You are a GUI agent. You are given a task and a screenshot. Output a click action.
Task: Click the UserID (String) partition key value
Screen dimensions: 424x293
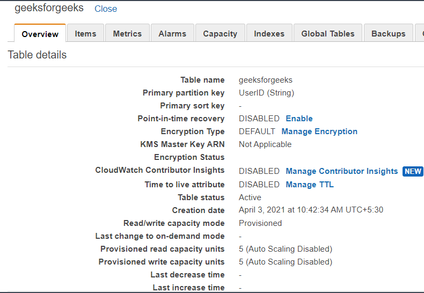(x=266, y=93)
